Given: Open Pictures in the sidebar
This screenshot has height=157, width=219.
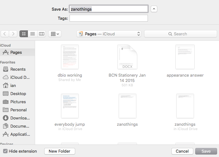Looking at the screenshot, I should point(17,102).
